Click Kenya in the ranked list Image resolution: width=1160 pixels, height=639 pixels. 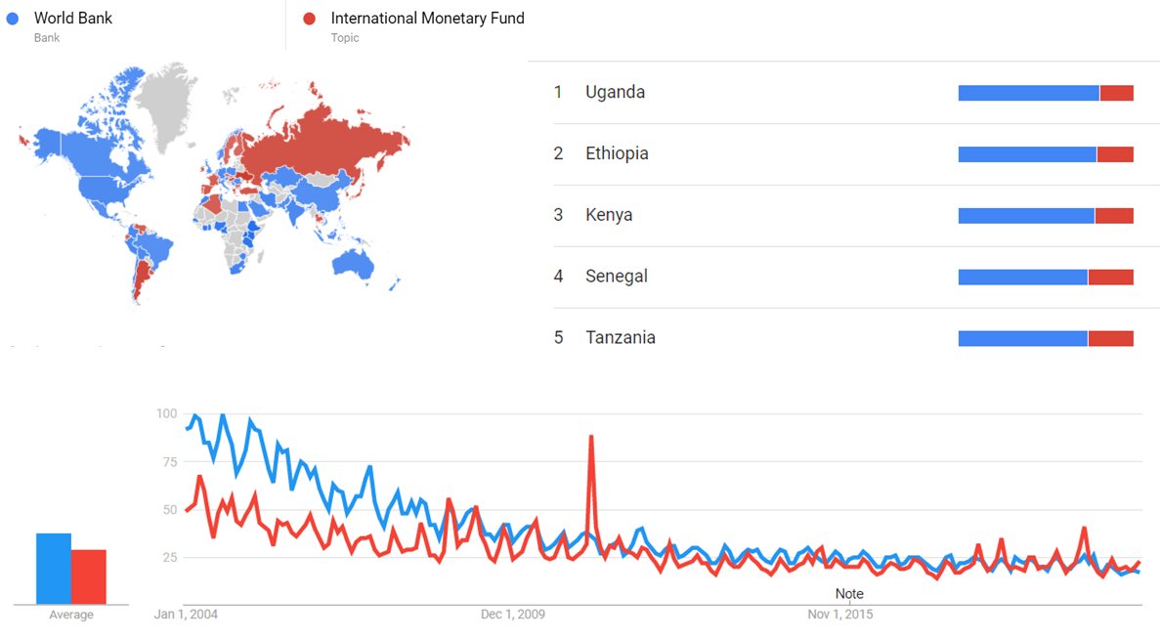click(609, 216)
